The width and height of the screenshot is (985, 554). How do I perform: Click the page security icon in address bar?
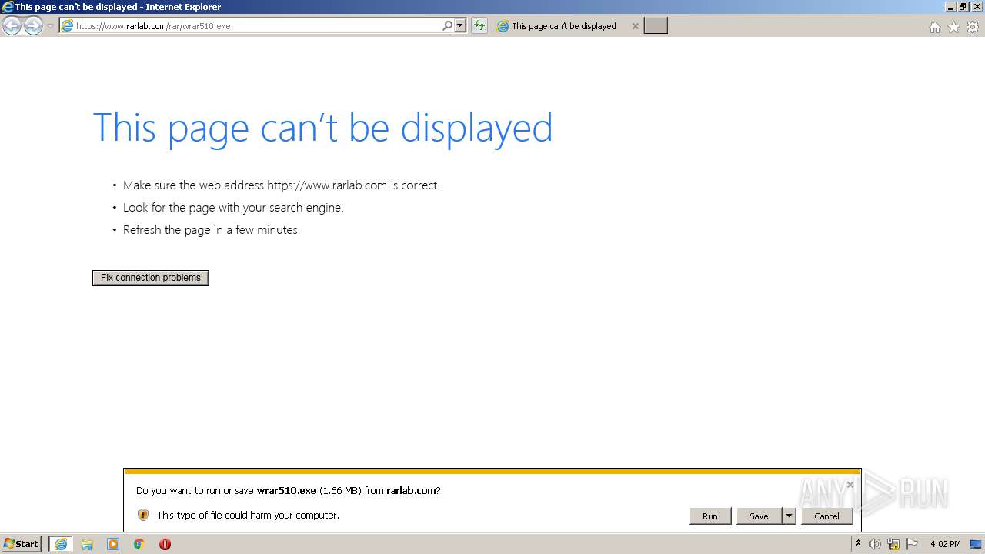click(67, 25)
